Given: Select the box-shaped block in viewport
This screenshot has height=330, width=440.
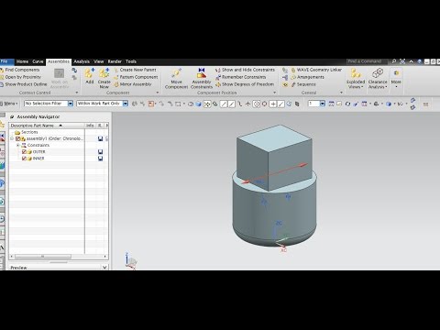Looking at the screenshot, I should tap(274, 158).
